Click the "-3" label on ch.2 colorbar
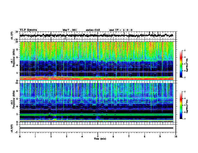 click(184, 92)
